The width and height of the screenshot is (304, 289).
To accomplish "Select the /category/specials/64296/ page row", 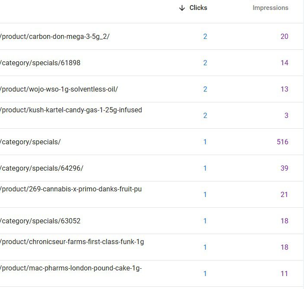I will tap(42, 168).
